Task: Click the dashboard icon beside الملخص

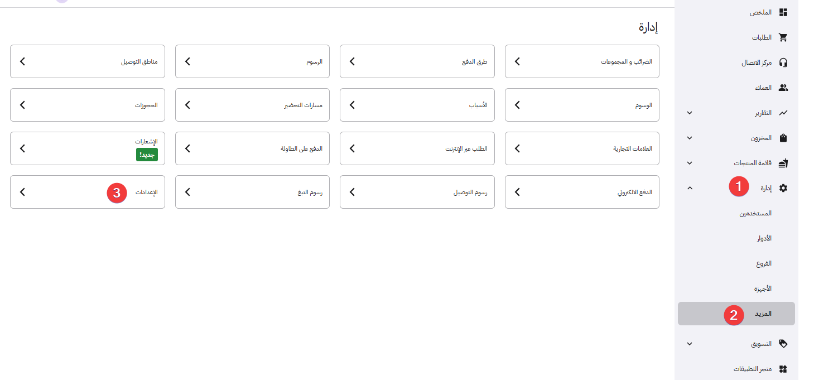Action: click(783, 12)
